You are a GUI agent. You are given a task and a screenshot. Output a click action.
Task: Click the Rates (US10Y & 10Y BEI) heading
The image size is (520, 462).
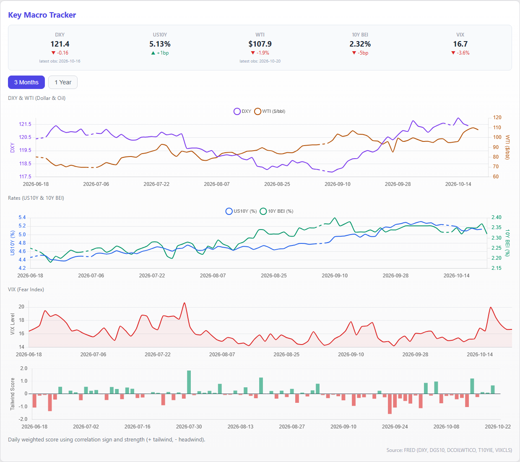(36, 198)
